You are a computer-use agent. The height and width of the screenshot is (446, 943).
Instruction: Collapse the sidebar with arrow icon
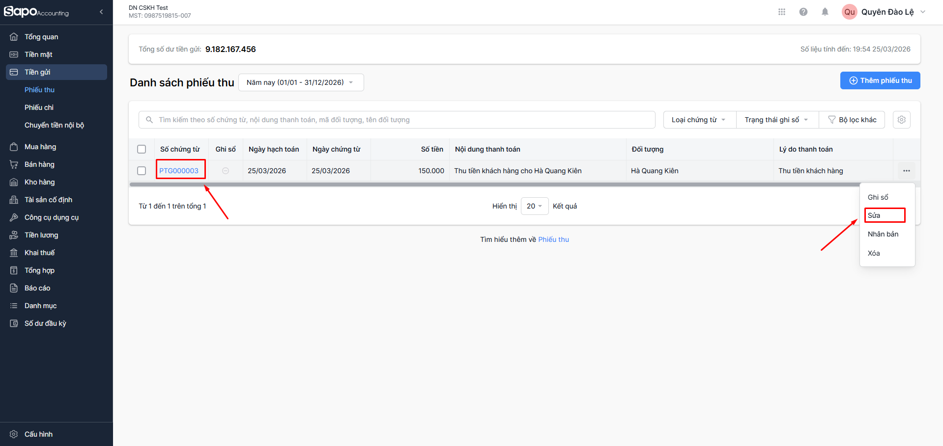101,12
